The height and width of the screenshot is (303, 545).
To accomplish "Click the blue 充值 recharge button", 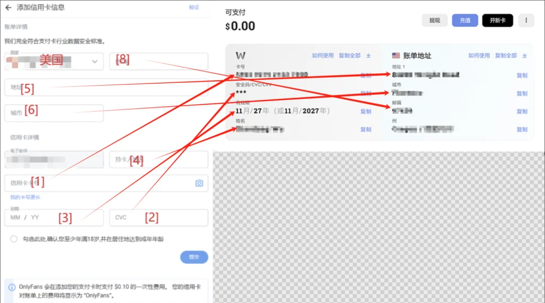I will (x=465, y=21).
